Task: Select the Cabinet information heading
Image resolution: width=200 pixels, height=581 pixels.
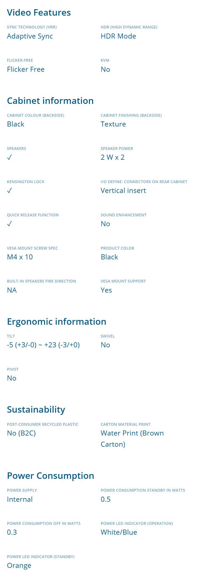Action: coord(50,101)
